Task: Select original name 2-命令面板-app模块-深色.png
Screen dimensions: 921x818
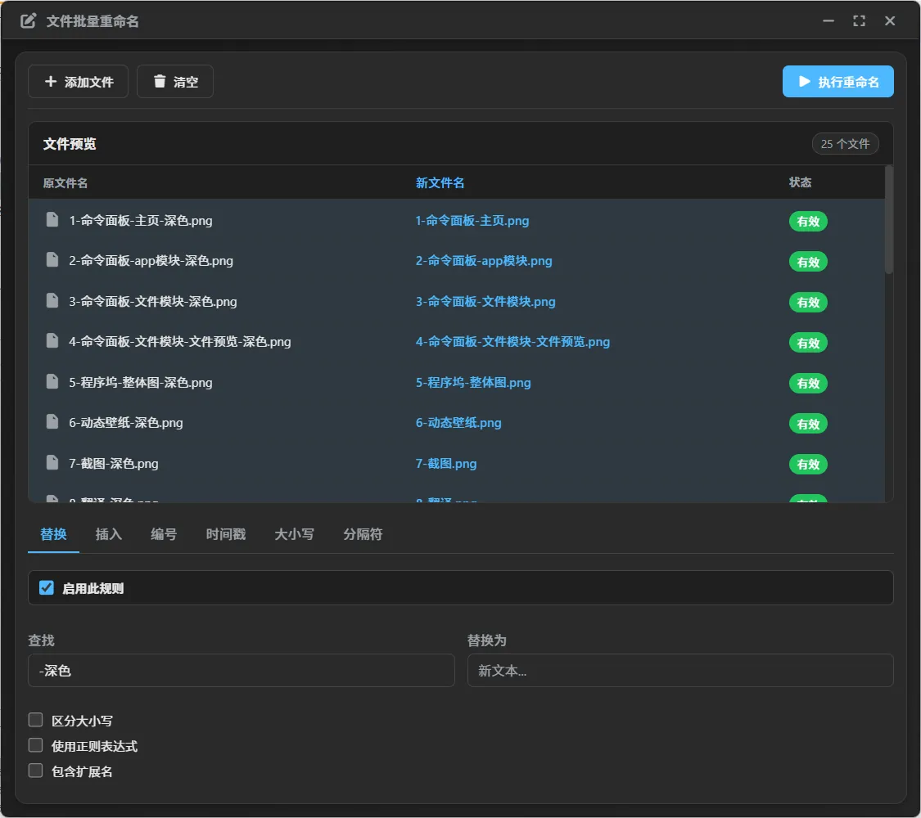Action: pyautogui.click(x=151, y=261)
